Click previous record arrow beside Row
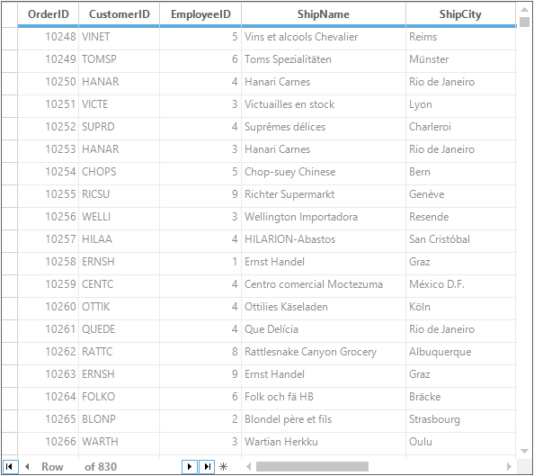 [27, 466]
